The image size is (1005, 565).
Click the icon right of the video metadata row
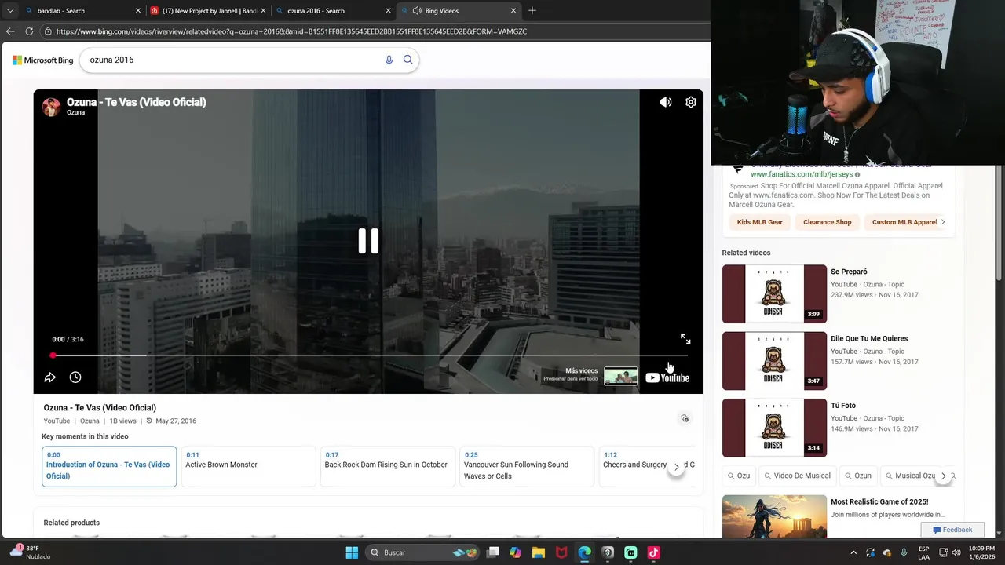pyautogui.click(x=685, y=418)
